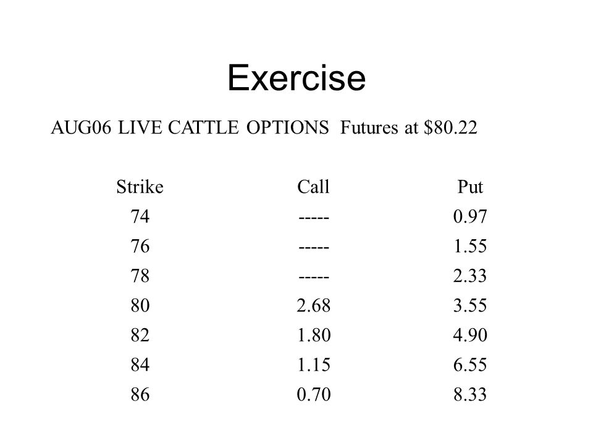Click the Futures at $80.22 text
The height and width of the screenshot is (445, 593).
click(x=408, y=127)
